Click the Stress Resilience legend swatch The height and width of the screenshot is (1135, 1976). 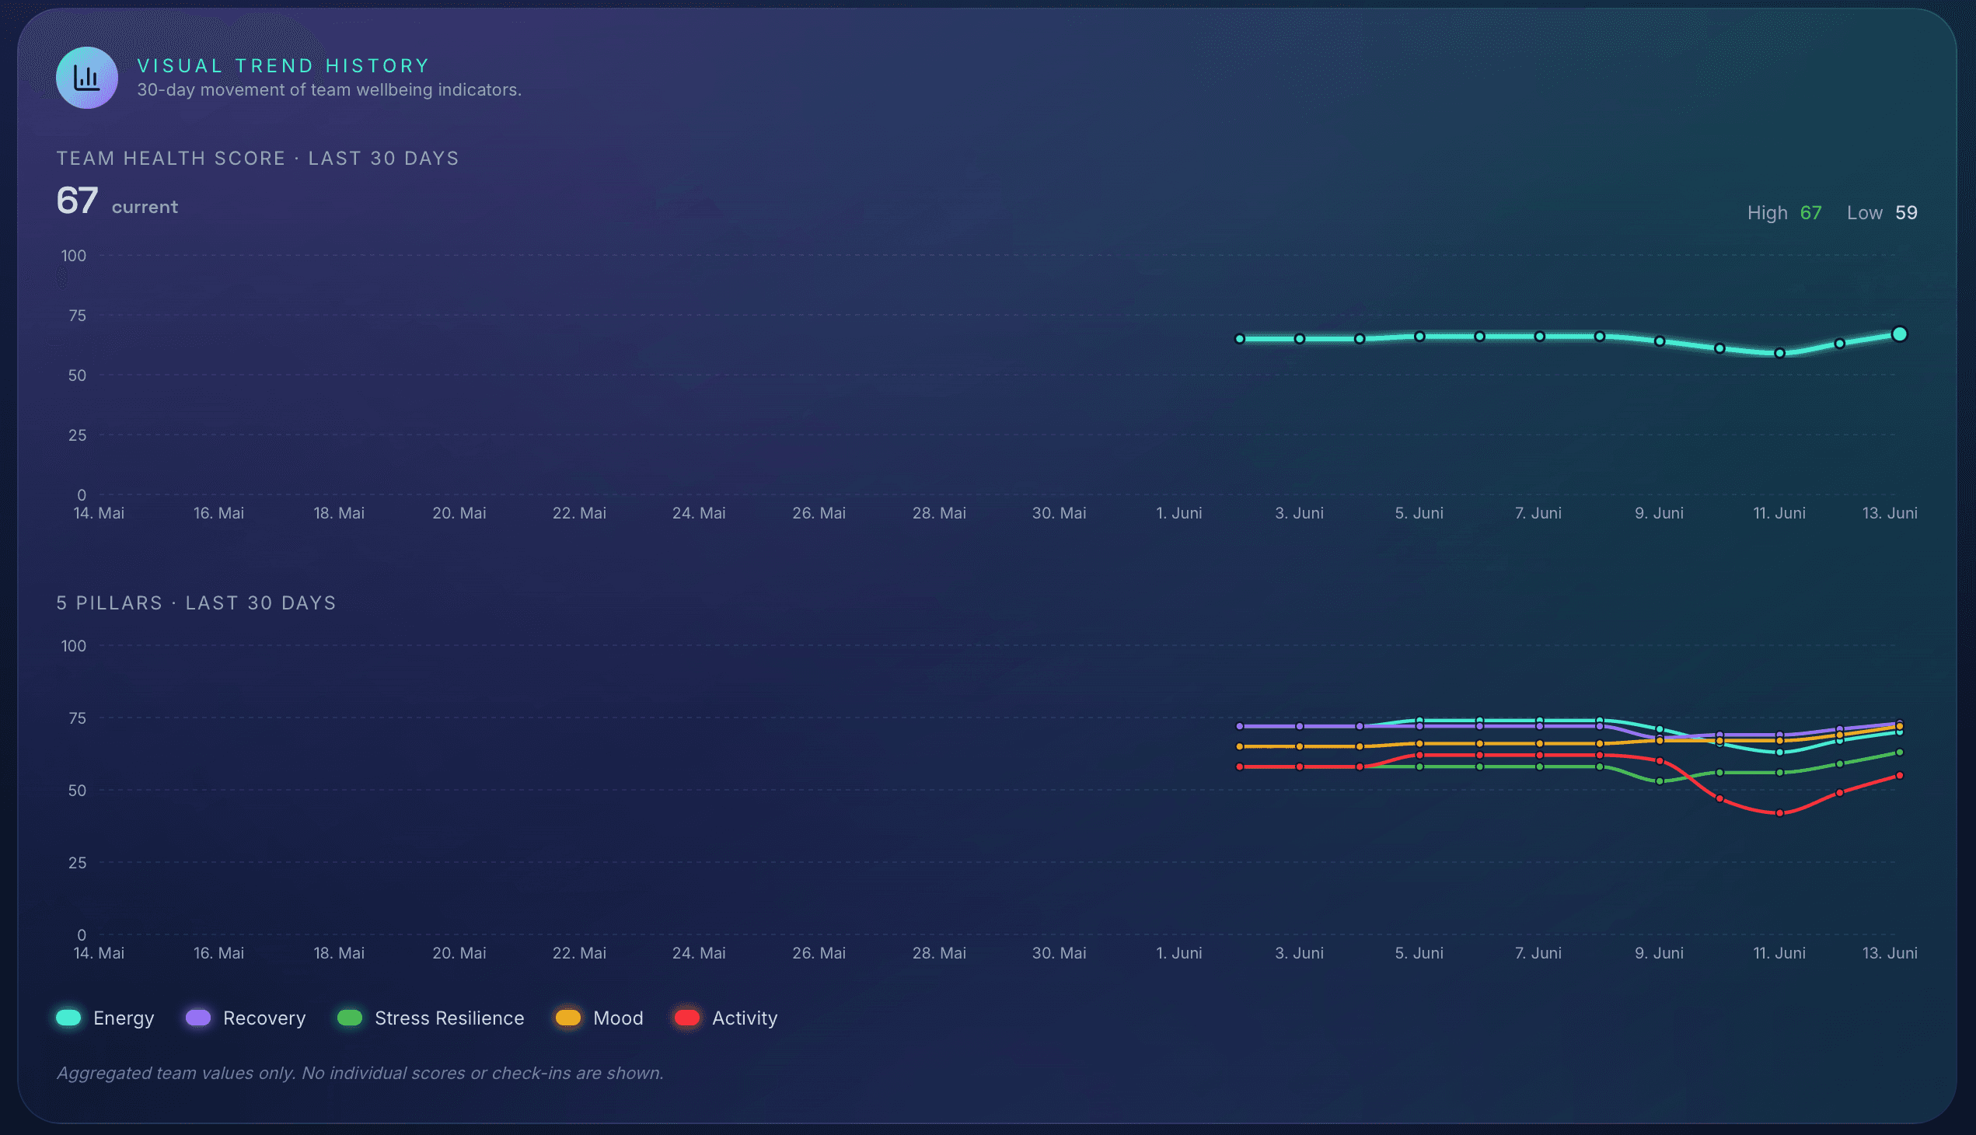pos(350,1018)
